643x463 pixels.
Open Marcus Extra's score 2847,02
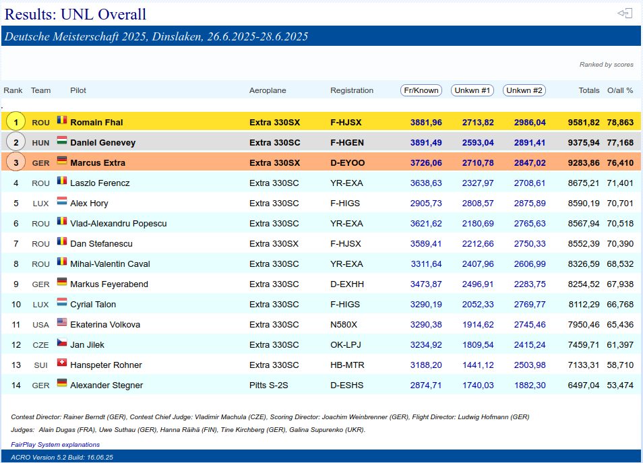coord(530,163)
